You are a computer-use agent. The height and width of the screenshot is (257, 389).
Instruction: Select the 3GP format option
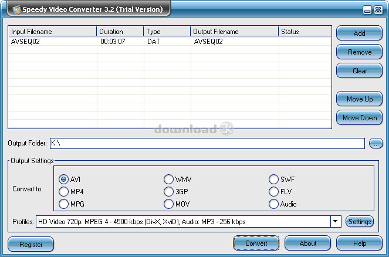click(169, 191)
